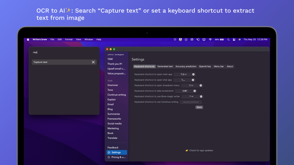This screenshot has height=165, width=294.
Task: Click the white square app menu bar icon
Action: click(x=180, y=40)
